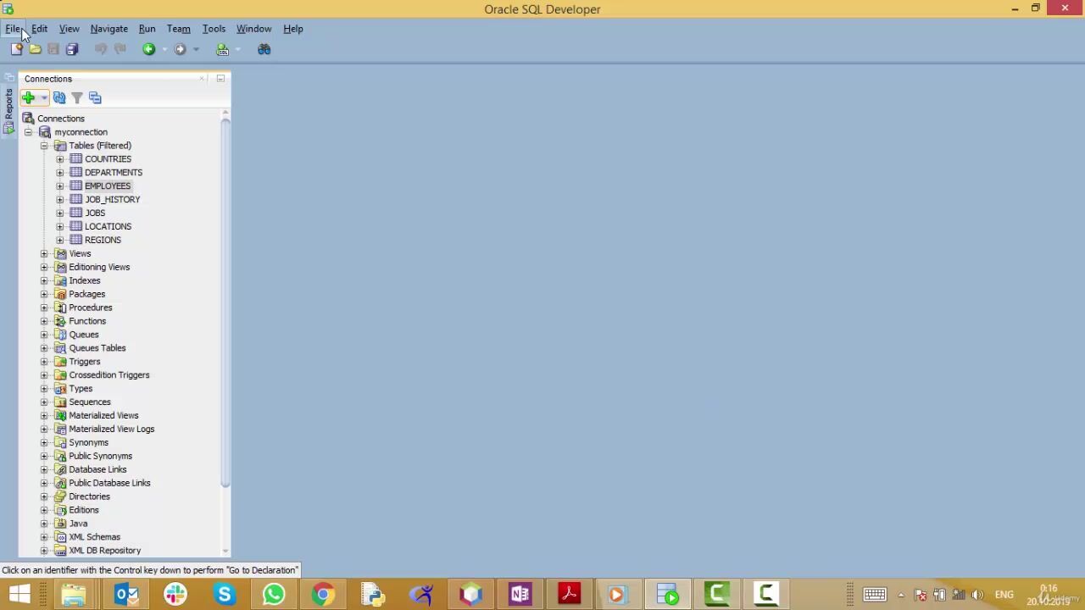Select the Indexes node
The width and height of the screenshot is (1085, 610).
tap(85, 281)
